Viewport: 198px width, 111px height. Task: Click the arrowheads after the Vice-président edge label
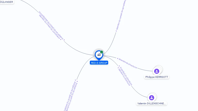62,40
